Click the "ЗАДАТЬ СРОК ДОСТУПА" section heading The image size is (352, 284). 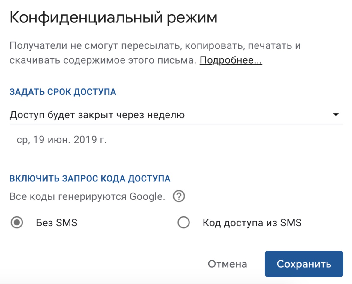[x=63, y=92]
